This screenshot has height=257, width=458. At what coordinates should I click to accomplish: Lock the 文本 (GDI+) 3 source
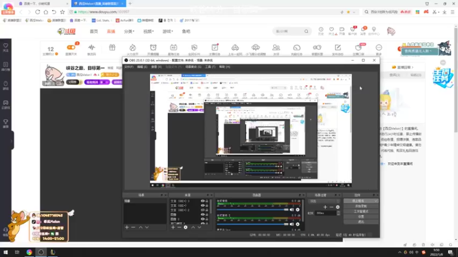(x=207, y=201)
